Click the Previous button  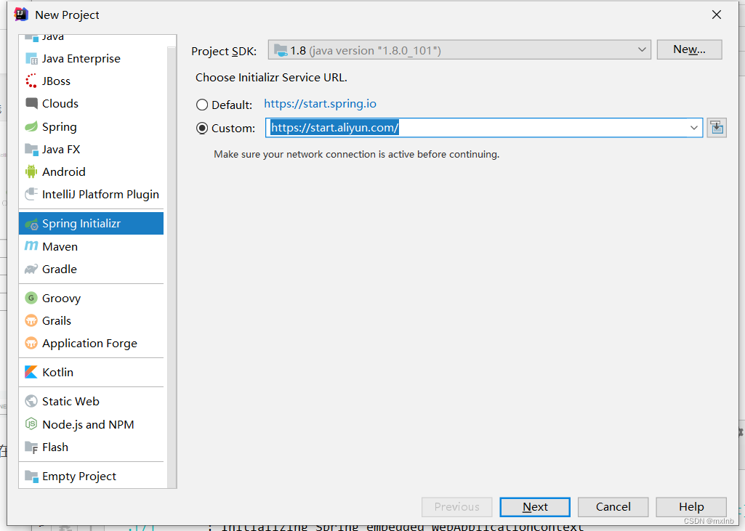point(456,507)
